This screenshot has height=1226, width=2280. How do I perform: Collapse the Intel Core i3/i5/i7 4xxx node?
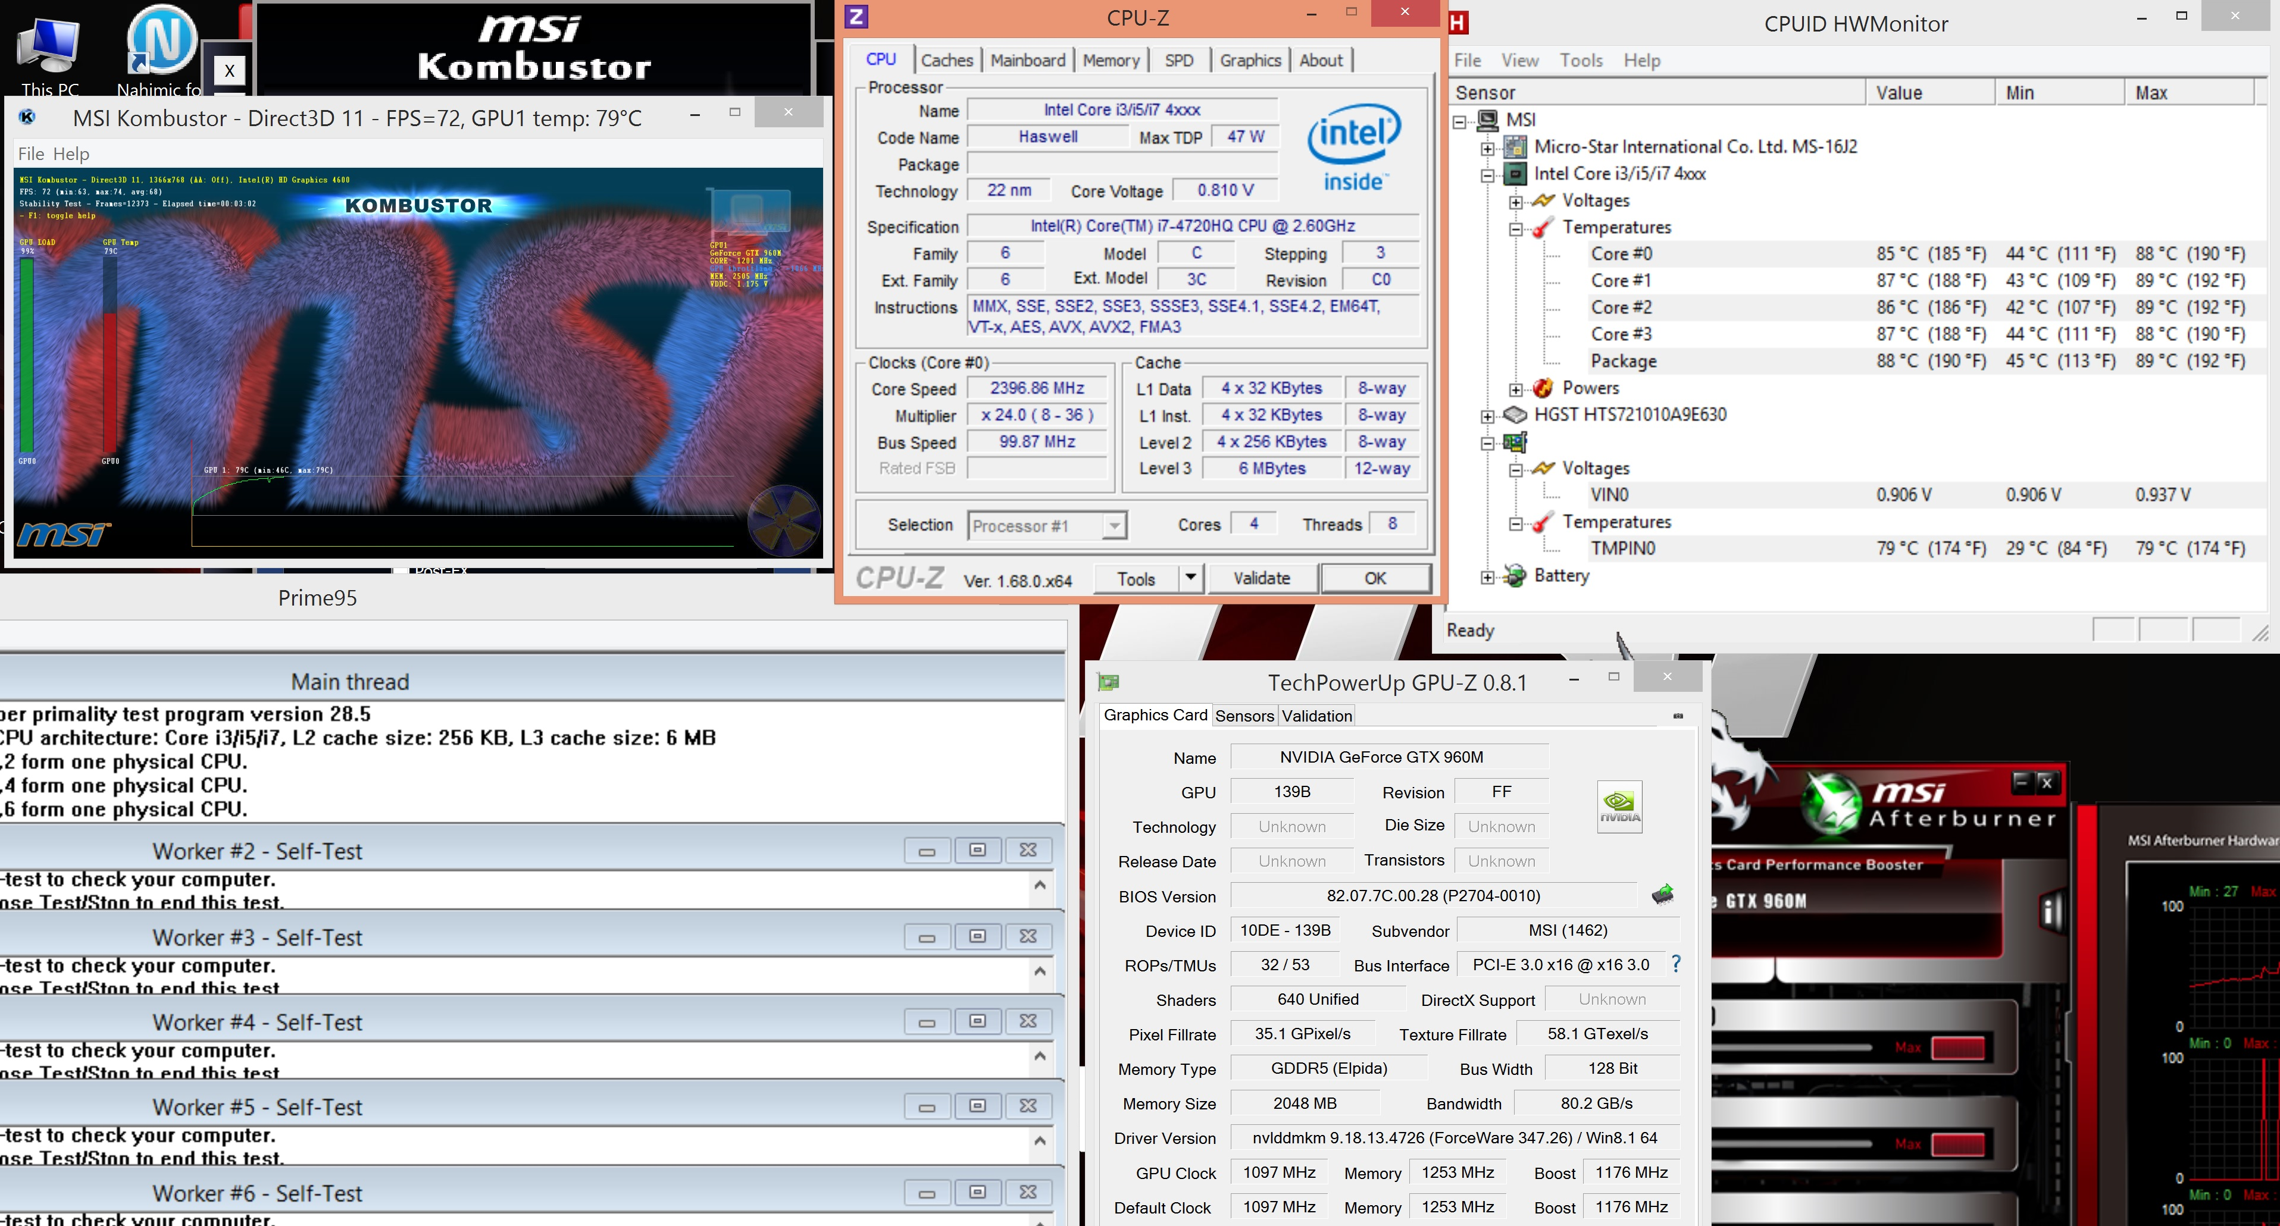pyautogui.click(x=1488, y=175)
